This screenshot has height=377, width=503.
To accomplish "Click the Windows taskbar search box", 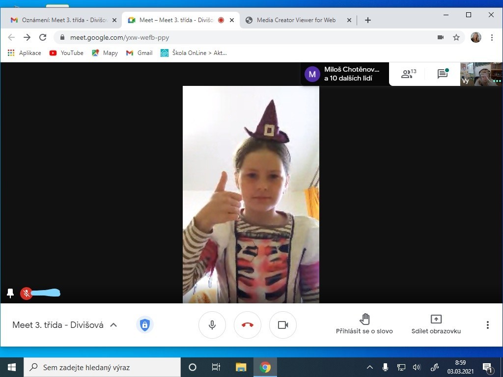I will [x=102, y=367].
